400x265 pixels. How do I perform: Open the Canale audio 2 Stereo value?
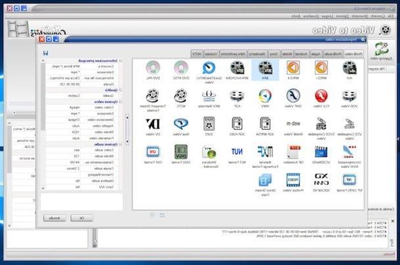click(x=64, y=169)
